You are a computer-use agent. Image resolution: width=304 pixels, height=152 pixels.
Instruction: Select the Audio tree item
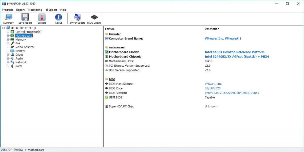point(19,59)
